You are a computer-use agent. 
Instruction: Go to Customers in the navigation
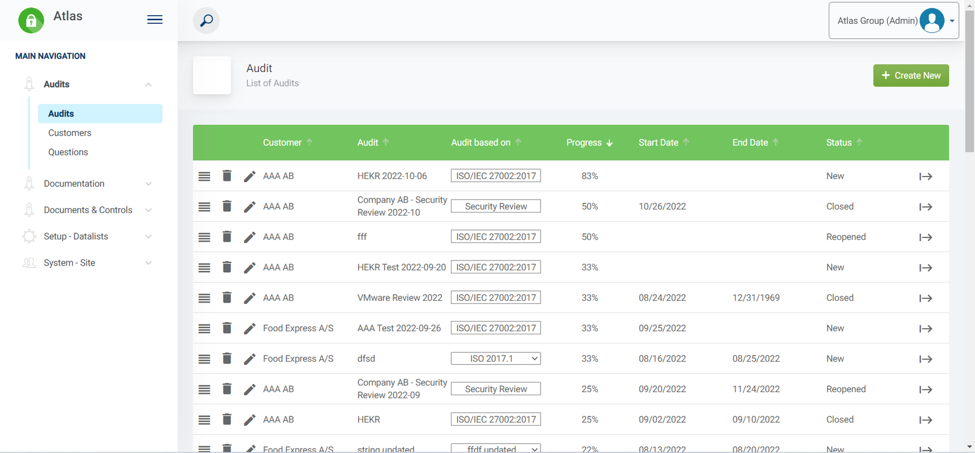pos(69,133)
